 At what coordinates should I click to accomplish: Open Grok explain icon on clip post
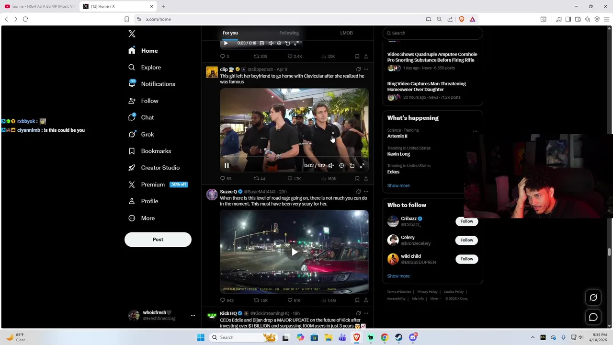(x=358, y=69)
